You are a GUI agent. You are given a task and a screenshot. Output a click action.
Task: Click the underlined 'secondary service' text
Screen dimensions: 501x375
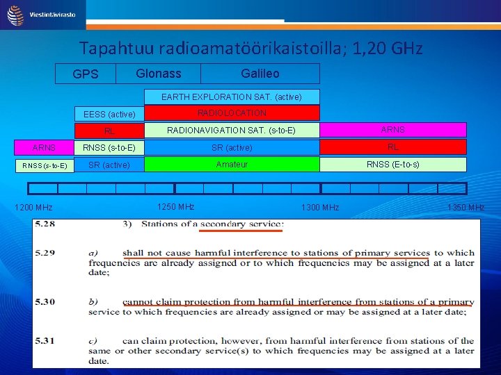(x=241, y=224)
